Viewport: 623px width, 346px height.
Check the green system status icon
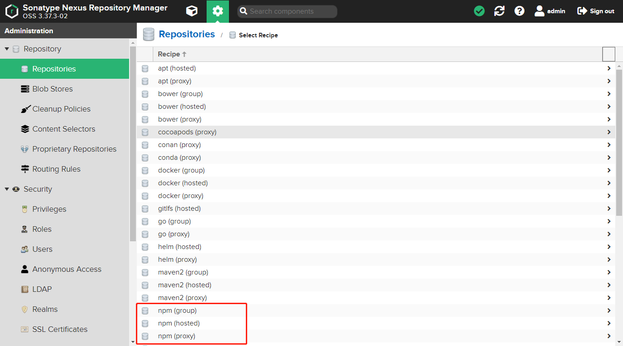coord(479,11)
